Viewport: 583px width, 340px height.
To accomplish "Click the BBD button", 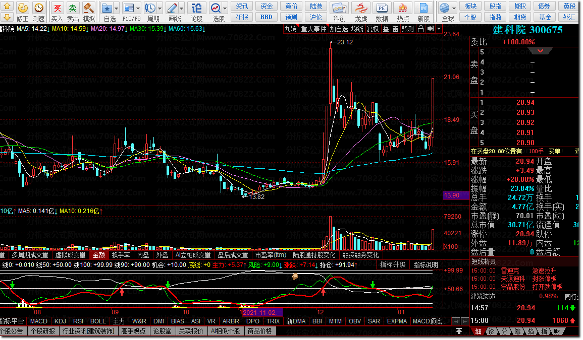I will click(x=266, y=17).
